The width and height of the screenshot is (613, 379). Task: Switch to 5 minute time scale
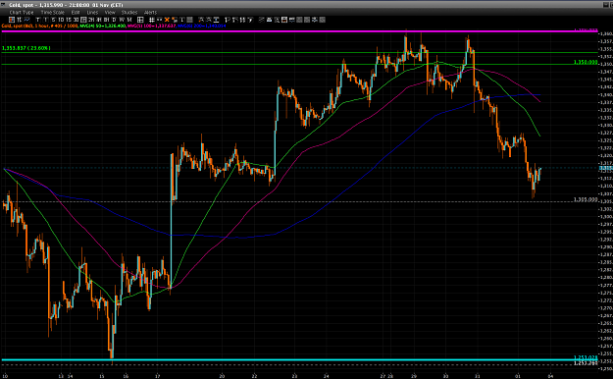[x=54, y=20]
